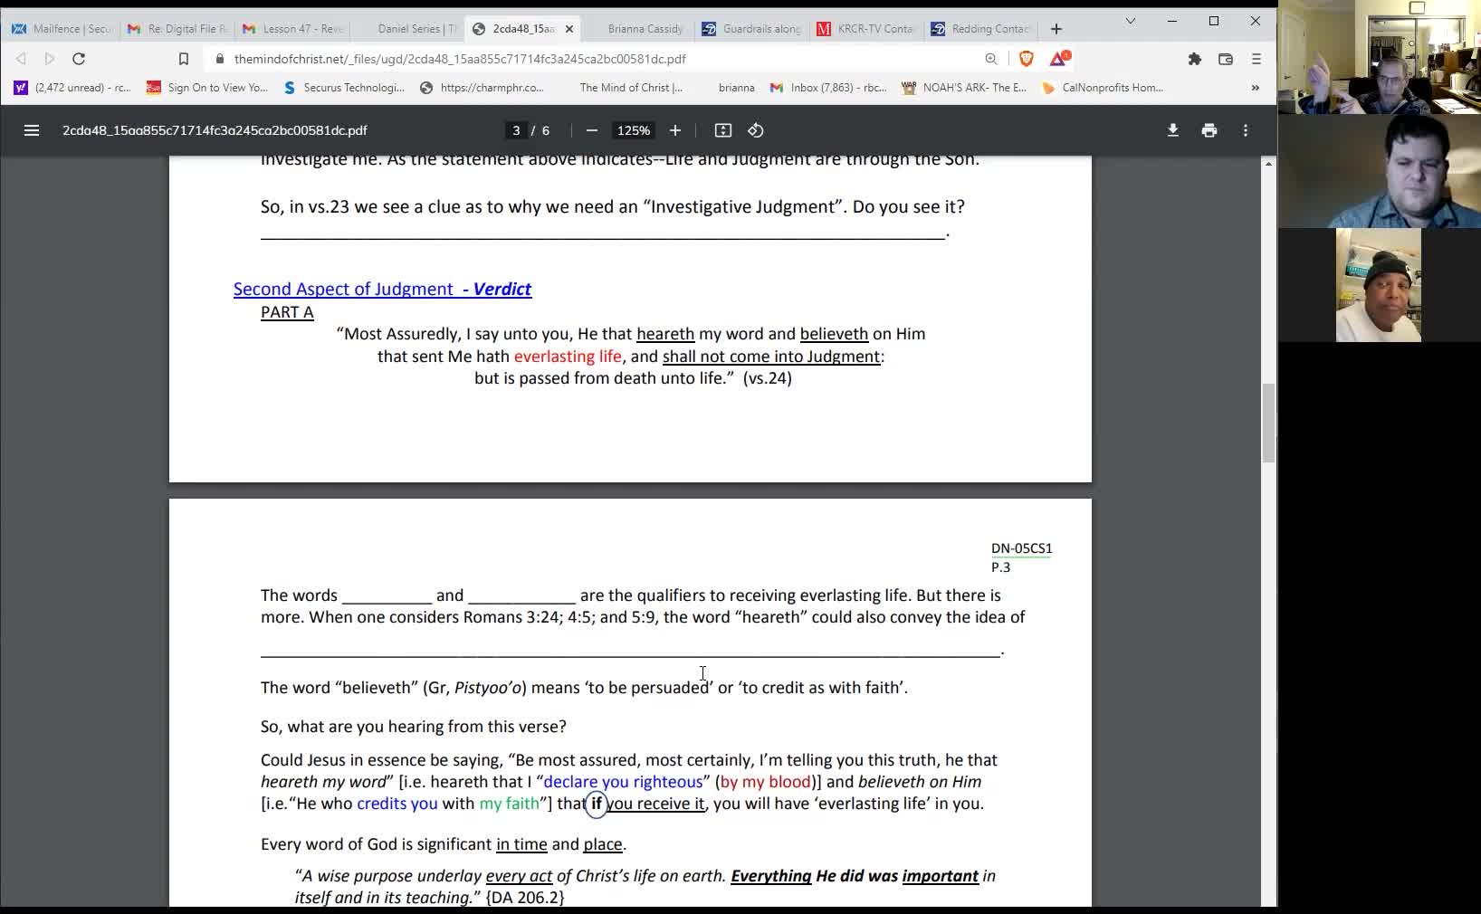Select bottom video participant in beanie
The height and width of the screenshot is (914, 1481).
coord(1379,285)
